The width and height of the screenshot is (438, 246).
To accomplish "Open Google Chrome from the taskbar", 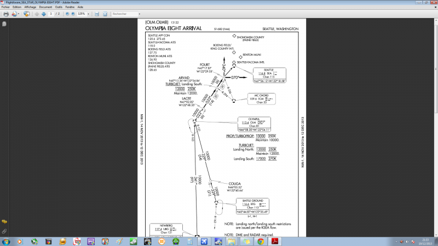I will (261, 241).
